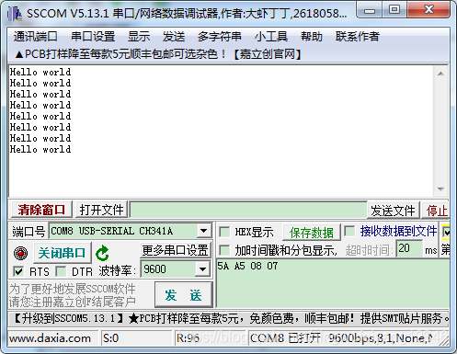Click the SSCOM app icon in title bar
The image size is (457, 354).
click(14, 14)
